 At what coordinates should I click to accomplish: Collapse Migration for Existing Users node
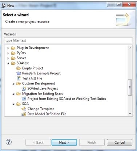coord(13,94)
